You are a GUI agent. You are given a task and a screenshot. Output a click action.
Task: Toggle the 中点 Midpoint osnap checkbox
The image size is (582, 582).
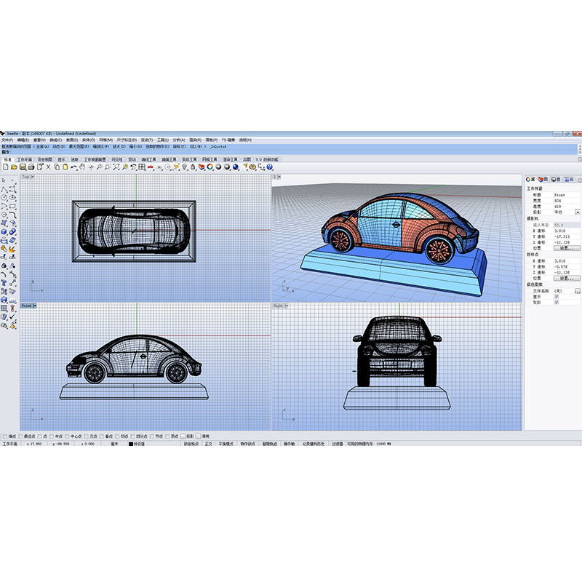pos(52,436)
